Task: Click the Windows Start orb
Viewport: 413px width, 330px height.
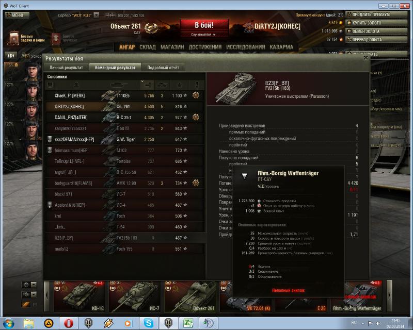Action: (8, 323)
